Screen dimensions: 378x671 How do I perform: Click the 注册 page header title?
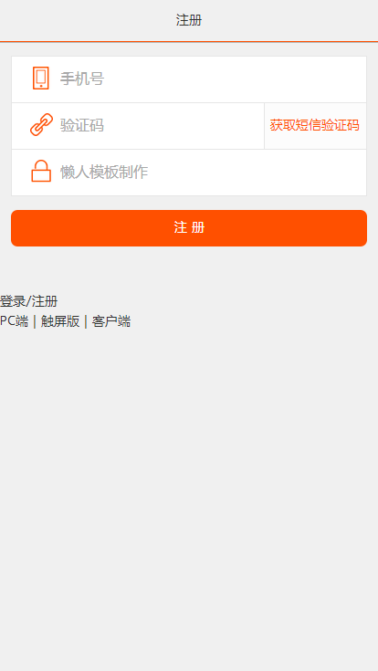(x=189, y=20)
